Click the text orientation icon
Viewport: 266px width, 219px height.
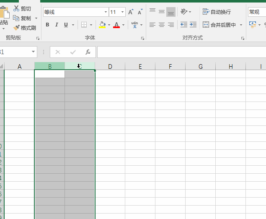184,12
